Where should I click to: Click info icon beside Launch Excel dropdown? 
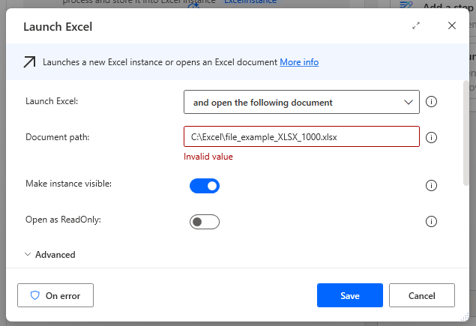pos(431,102)
